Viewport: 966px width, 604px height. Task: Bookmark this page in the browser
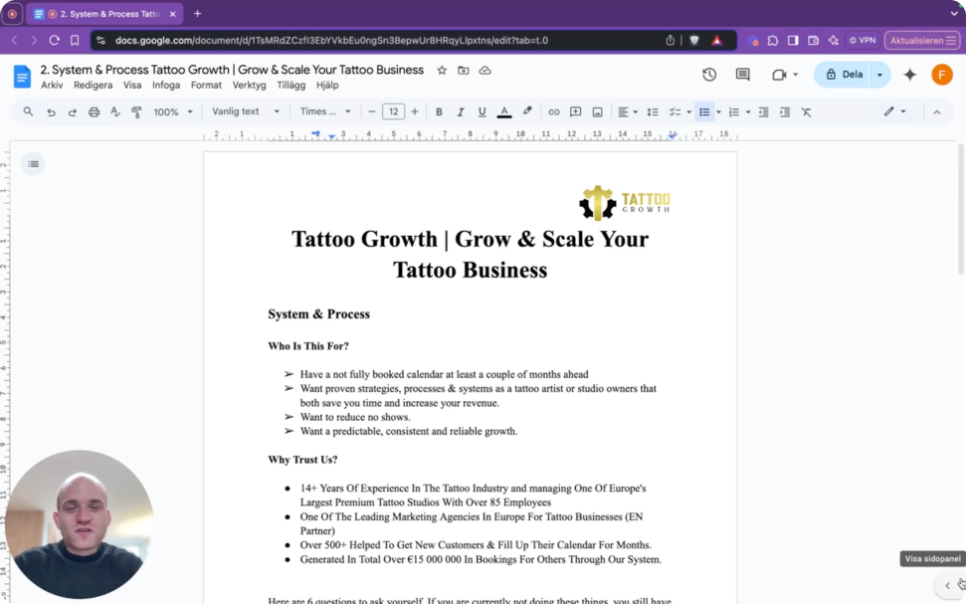75,41
